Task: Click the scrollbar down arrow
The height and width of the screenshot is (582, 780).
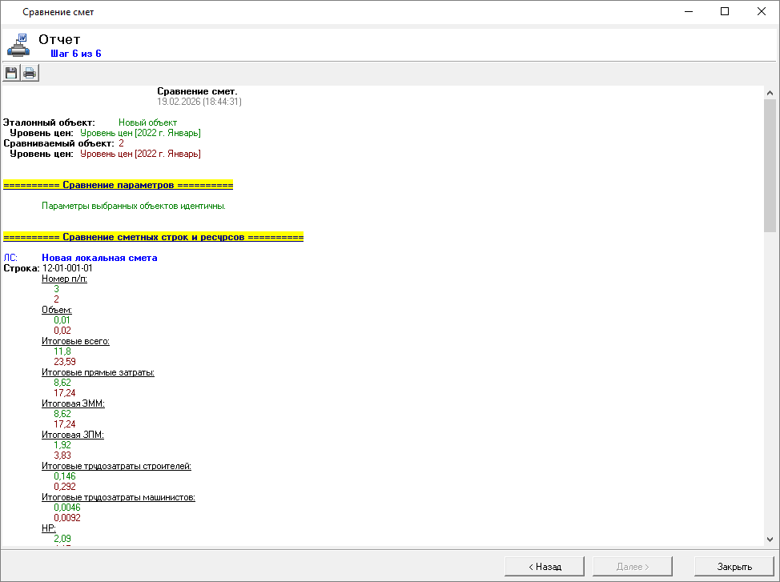Action: [x=770, y=540]
